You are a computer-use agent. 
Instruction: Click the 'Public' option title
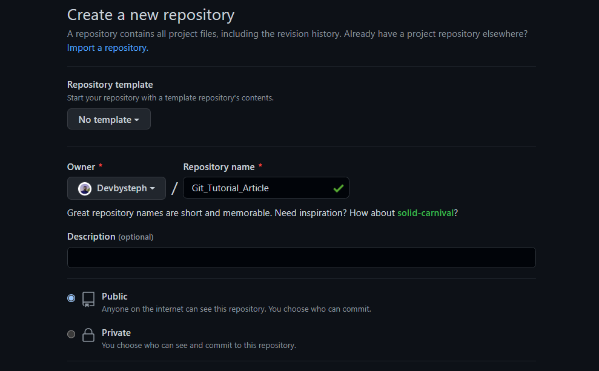[114, 297]
